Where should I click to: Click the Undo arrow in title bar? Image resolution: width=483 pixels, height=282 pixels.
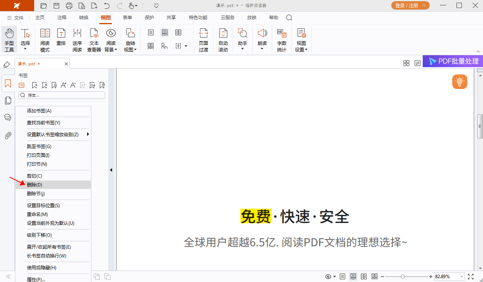[x=107, y=6]
